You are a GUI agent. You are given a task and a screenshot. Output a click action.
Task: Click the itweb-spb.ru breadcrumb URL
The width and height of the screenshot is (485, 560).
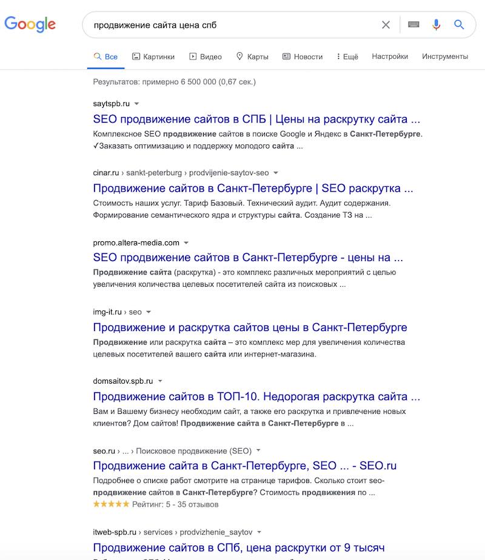click(x=173, y=532)
